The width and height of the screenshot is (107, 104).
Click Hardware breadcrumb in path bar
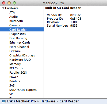[x=48, y=101]
